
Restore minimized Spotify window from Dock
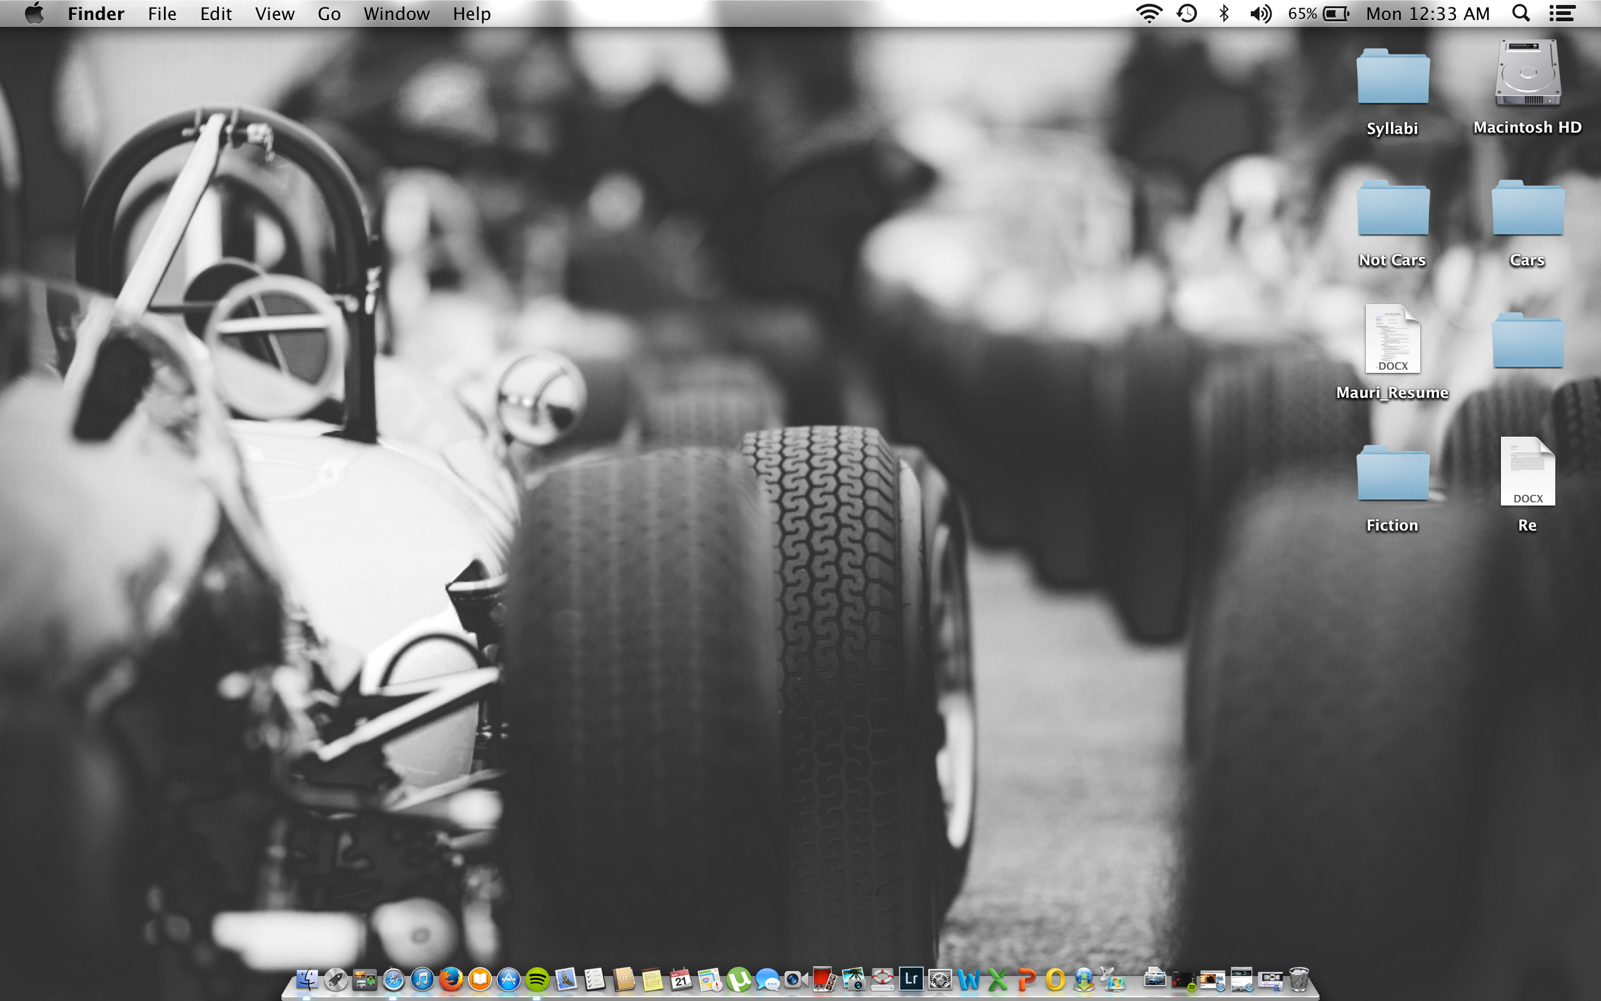pyautogui.click(x=1184, y=980)
